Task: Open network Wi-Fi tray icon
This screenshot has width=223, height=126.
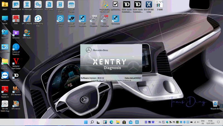Action: [x=195, y=122]
